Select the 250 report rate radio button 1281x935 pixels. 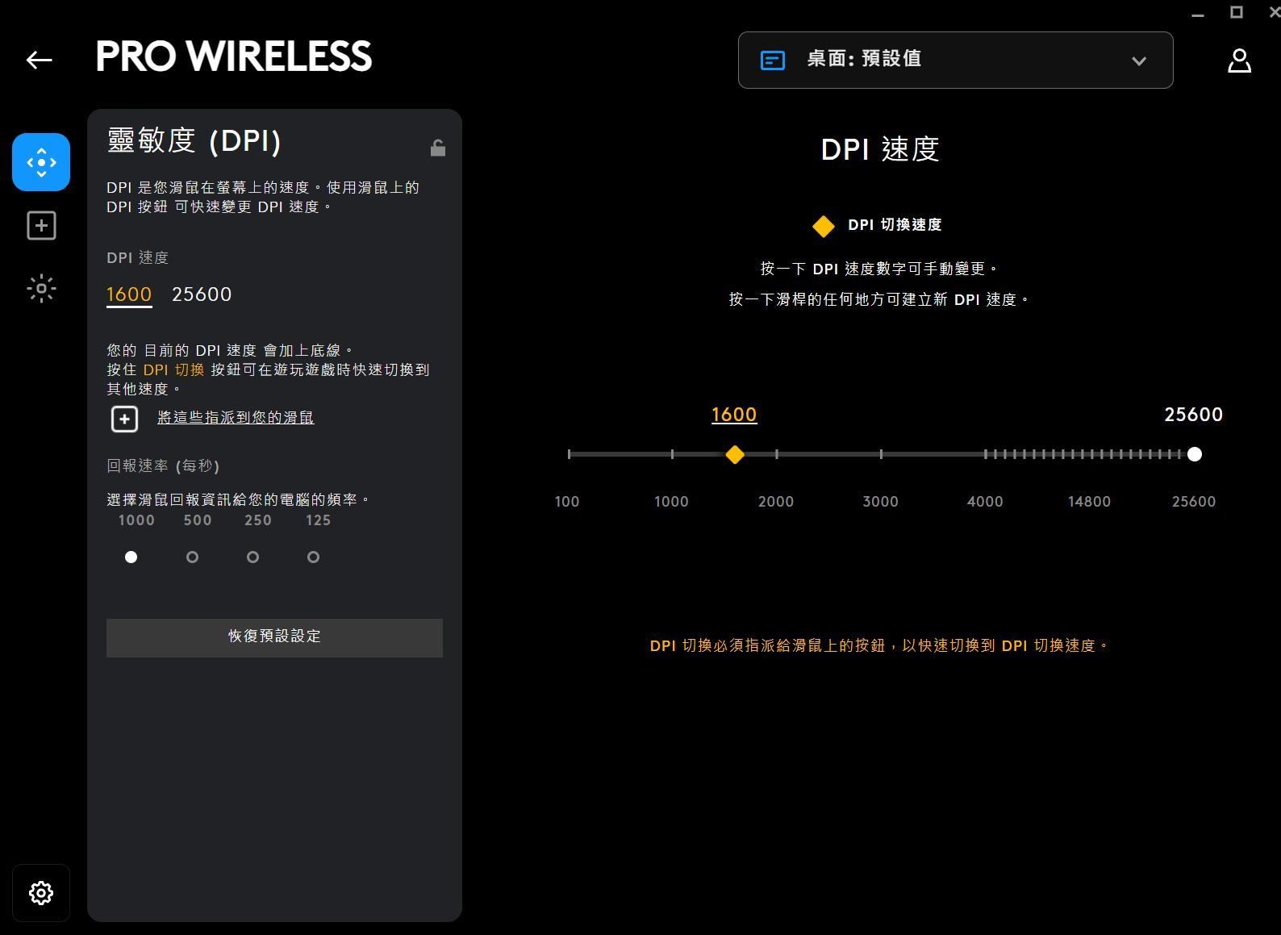point(252,557)
